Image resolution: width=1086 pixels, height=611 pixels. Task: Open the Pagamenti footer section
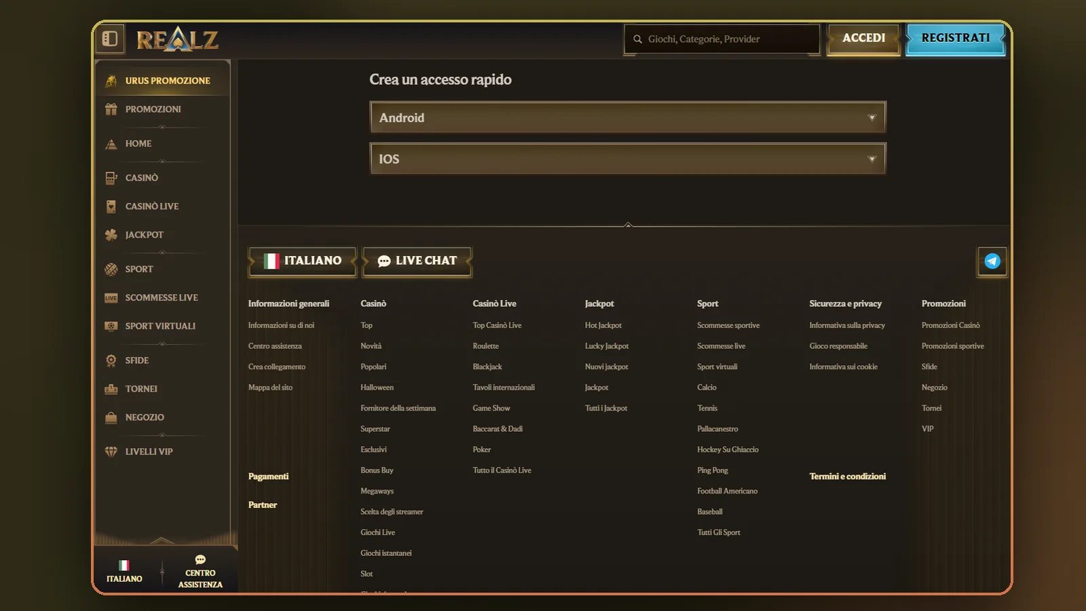pos(268,477)
